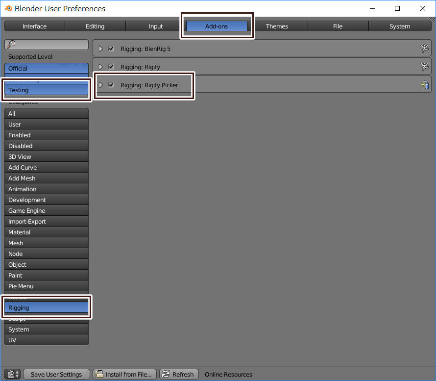Screen dimensions: 436x381
Task: Expand the Rigging: Rigify add-on details
Action: coord(100,67)
